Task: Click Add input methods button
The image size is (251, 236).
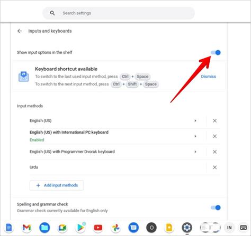Action: click(x=57, y=185)
